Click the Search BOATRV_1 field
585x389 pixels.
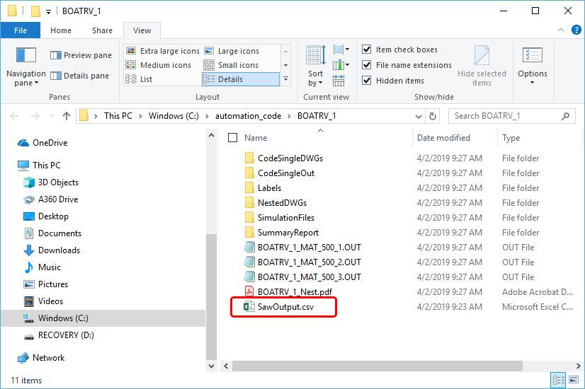click(504, 116)
